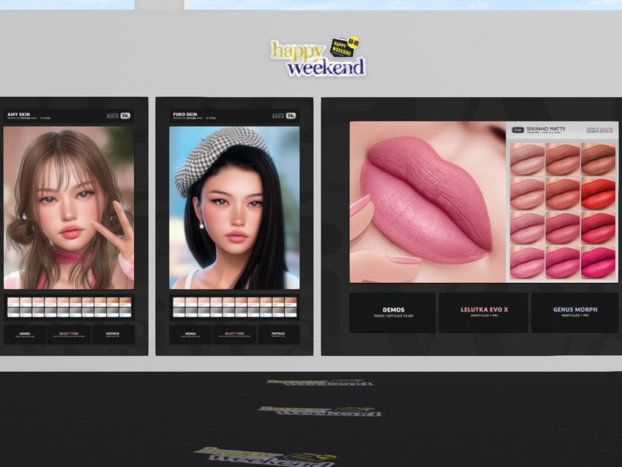
Task: Choose Fatpack on the Amy Skin vendor
Action: (x=114, y=334)
